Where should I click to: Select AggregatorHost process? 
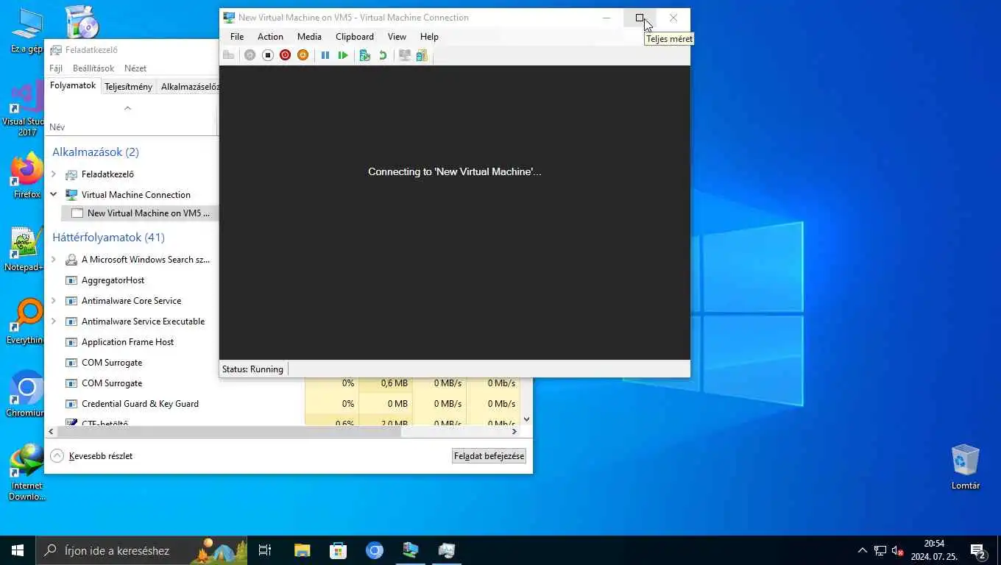(x=113, y=280)
